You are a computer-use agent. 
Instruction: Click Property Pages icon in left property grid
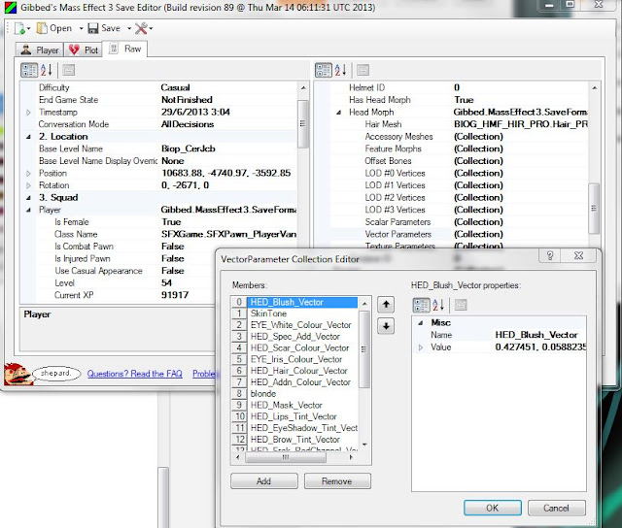pos(69,70)
